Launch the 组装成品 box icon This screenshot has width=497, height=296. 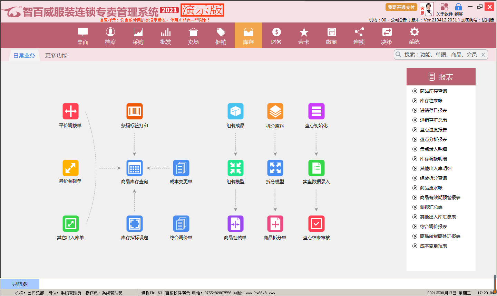click(x=235, y=111)
